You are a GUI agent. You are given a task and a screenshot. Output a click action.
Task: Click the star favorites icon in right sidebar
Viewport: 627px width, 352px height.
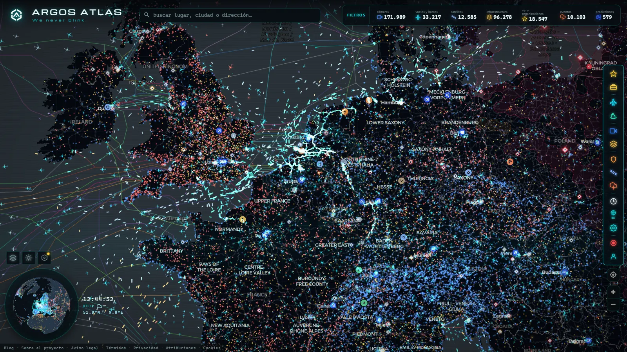(x=613, y=74)
